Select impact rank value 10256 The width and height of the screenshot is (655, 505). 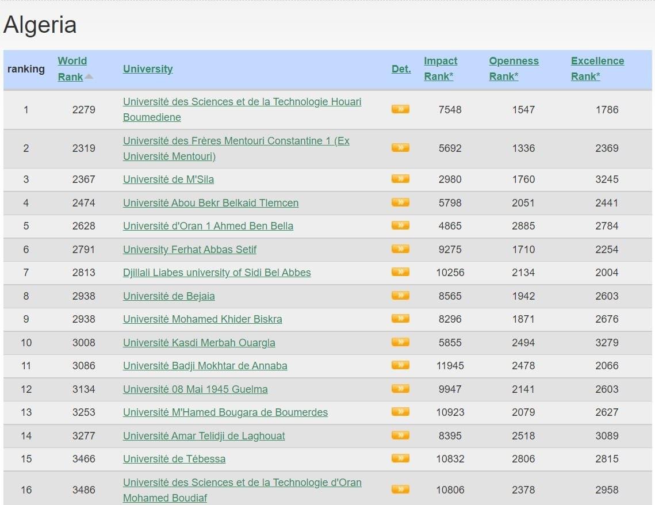450,272
